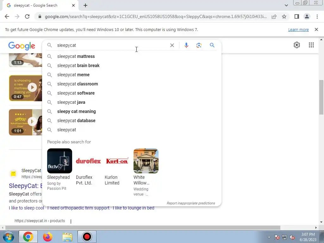Open Action Center flag icon

[x=277, y=237]
